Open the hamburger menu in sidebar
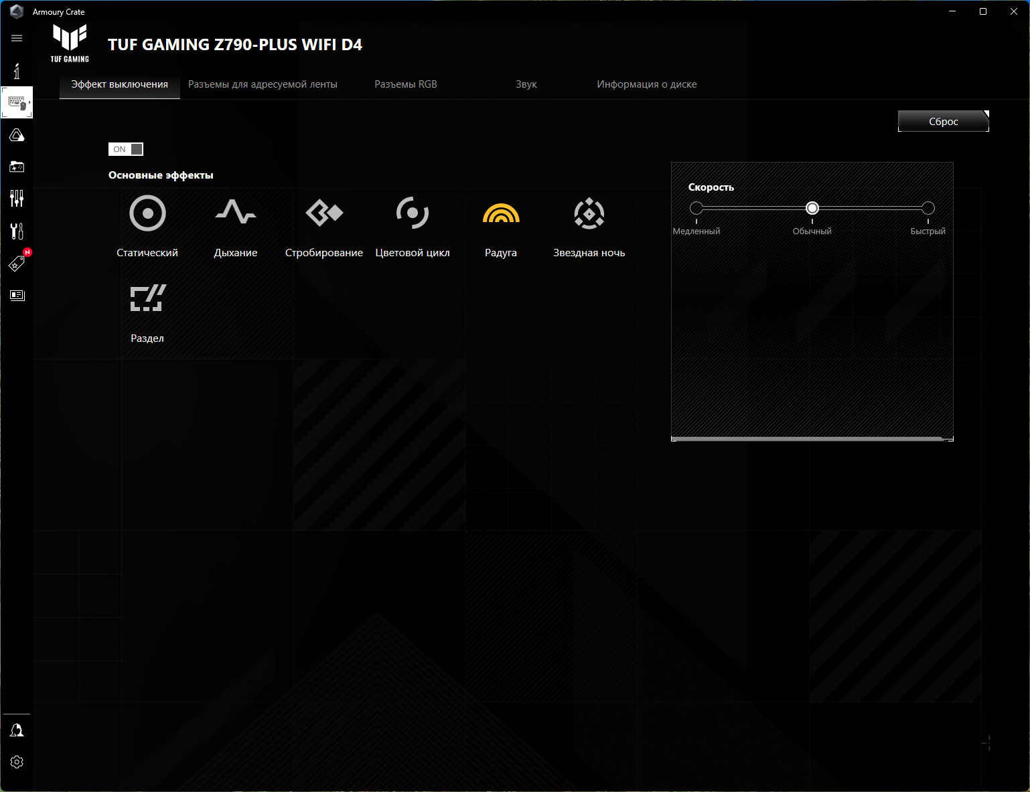This screenshot has width=1030, height=792. point(17,38)
